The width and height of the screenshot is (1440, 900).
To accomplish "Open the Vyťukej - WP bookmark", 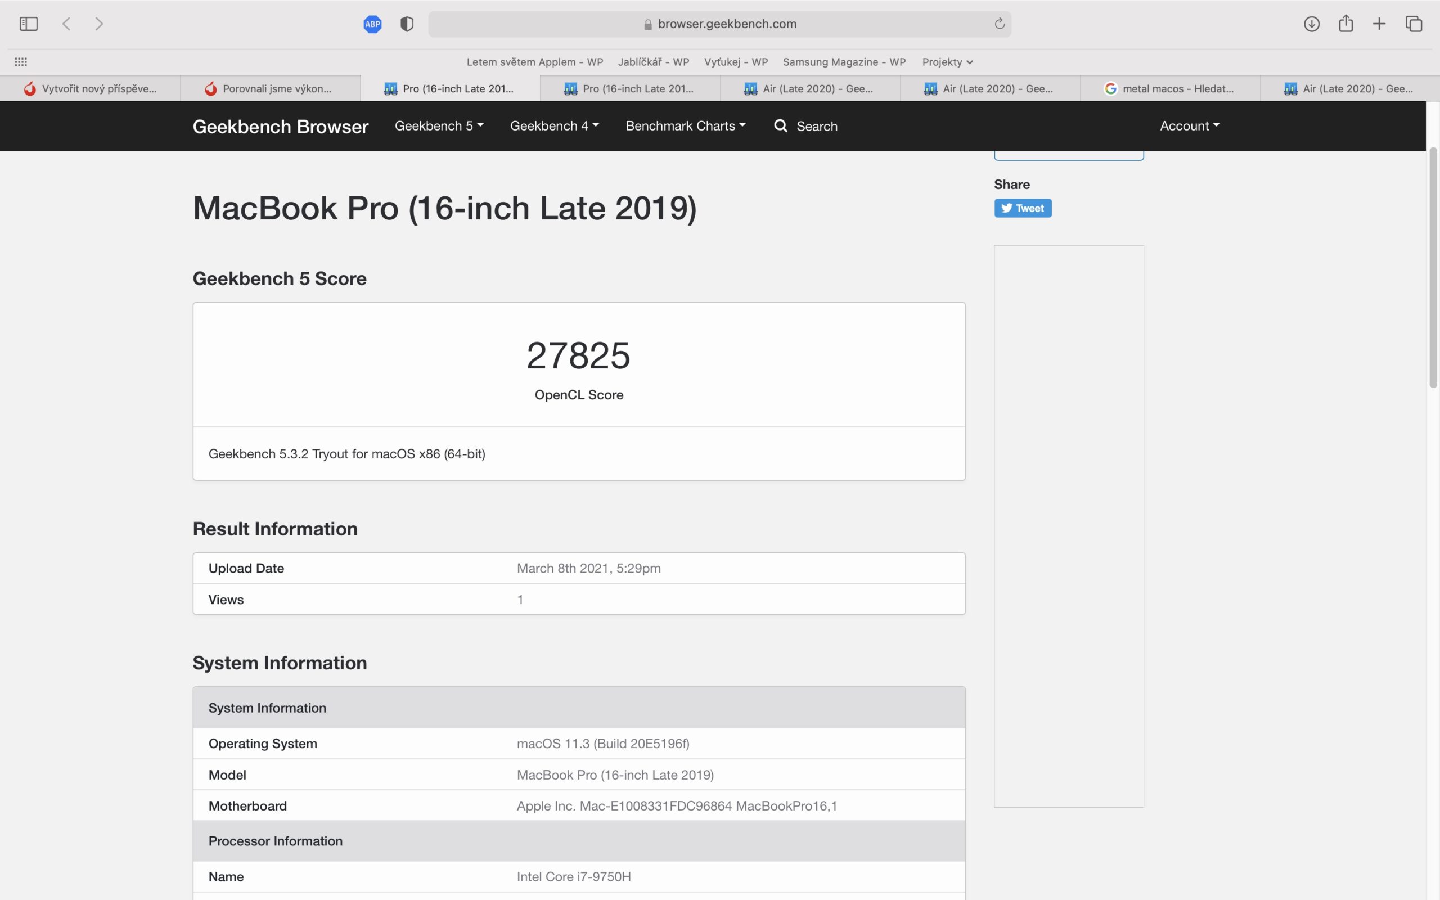I will click(736, 62).
